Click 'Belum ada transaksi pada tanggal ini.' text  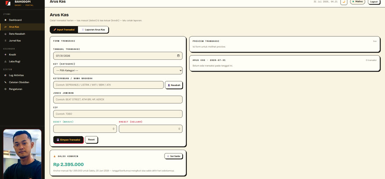[x=213, y=66]
